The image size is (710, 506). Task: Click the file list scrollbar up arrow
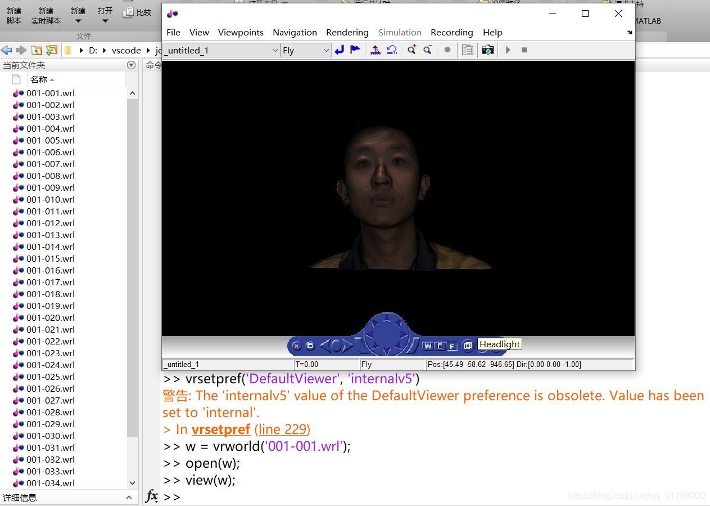coord(132,93)
